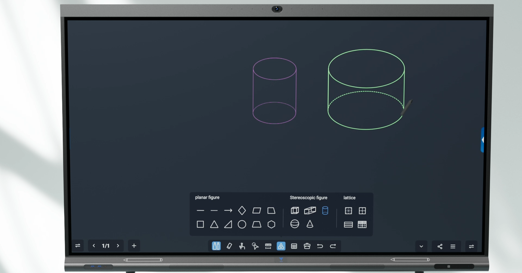Viewport: 522px width, 273px height.
Task: Pick the cylinder stereoscopic figure
Action: [x=325, y=210]
